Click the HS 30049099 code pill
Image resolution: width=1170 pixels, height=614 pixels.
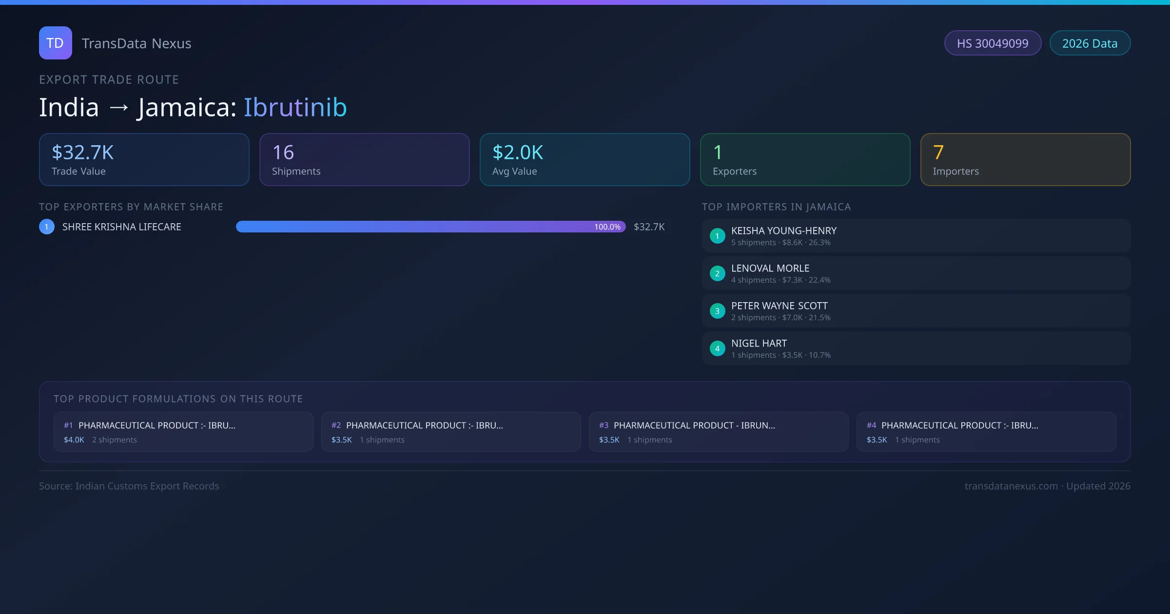coord(992,43)
